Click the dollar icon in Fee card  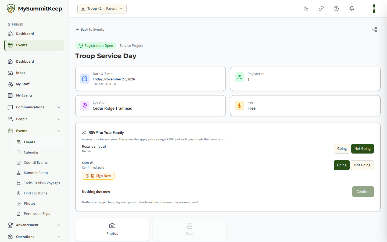(x=239, y=106)
